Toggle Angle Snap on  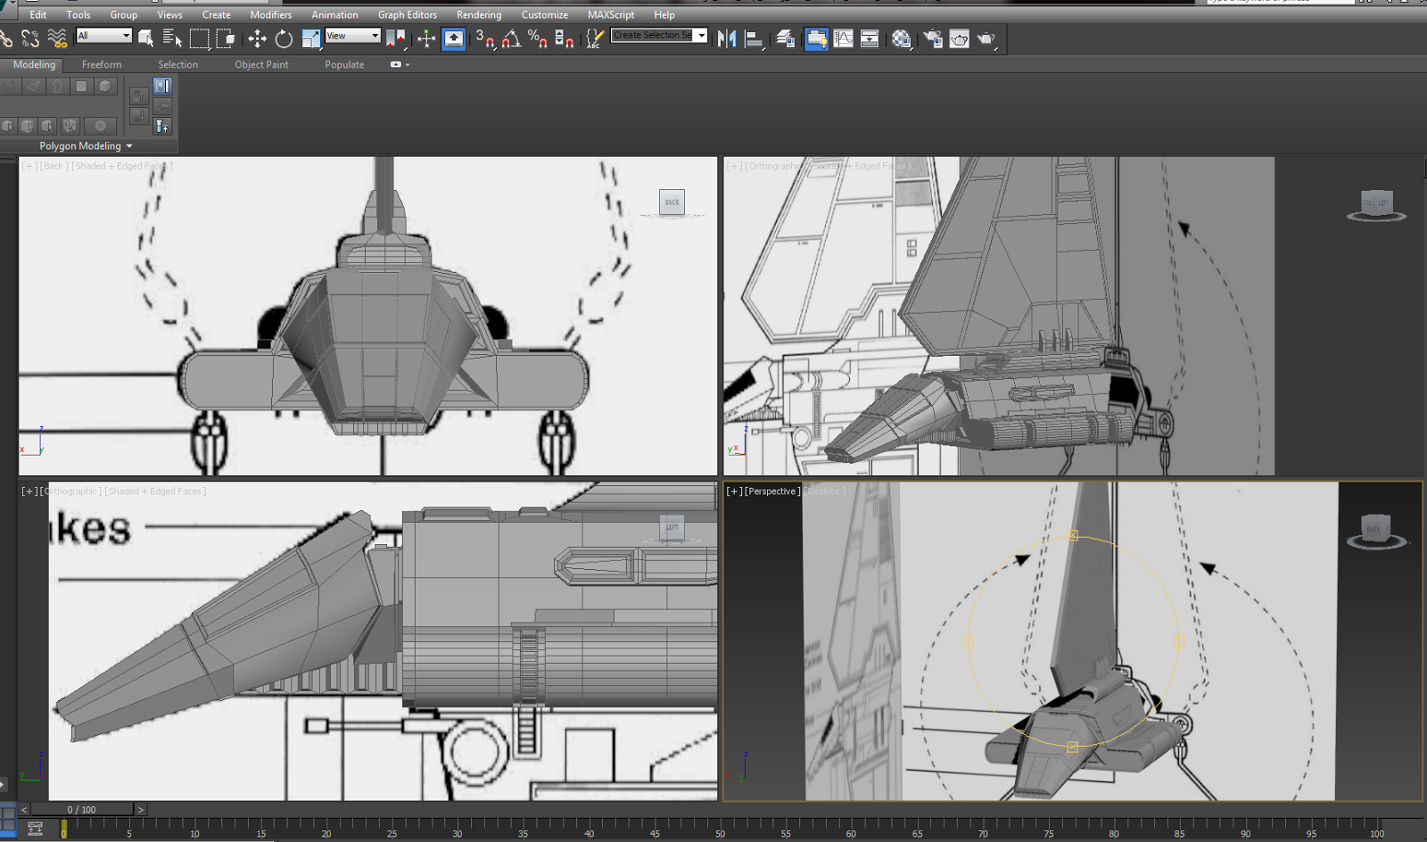tap(512, 38)
